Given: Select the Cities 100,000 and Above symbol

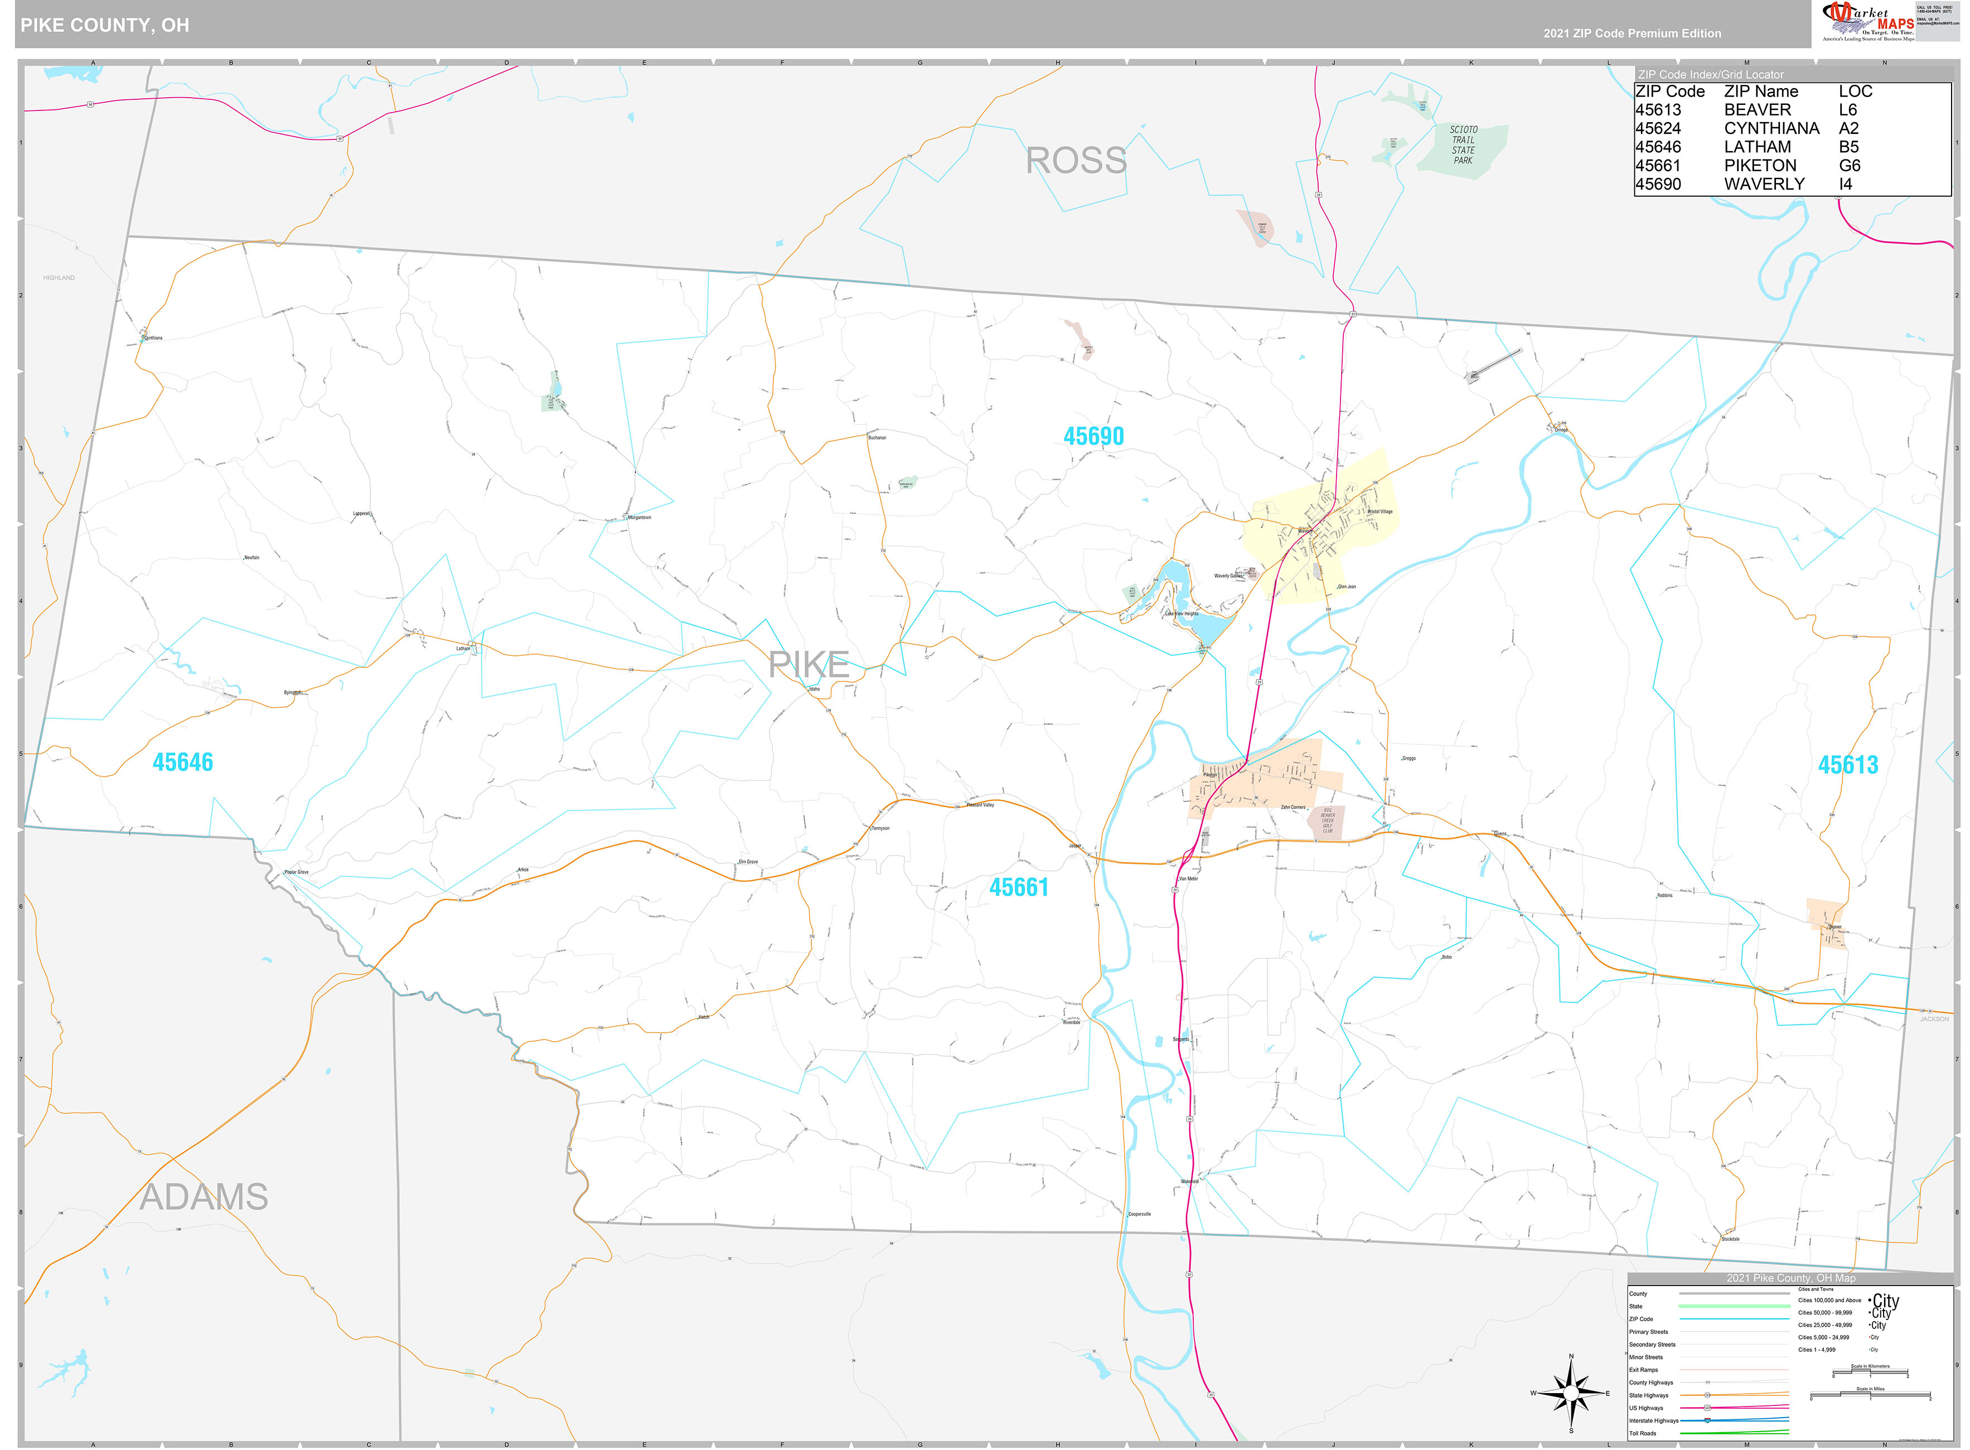Looking at the screenshot, I should [x=1886, y=1301].
